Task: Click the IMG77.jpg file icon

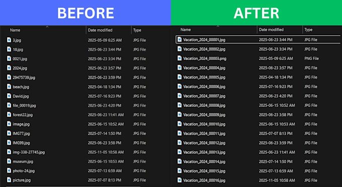Action: click(9, 133)
